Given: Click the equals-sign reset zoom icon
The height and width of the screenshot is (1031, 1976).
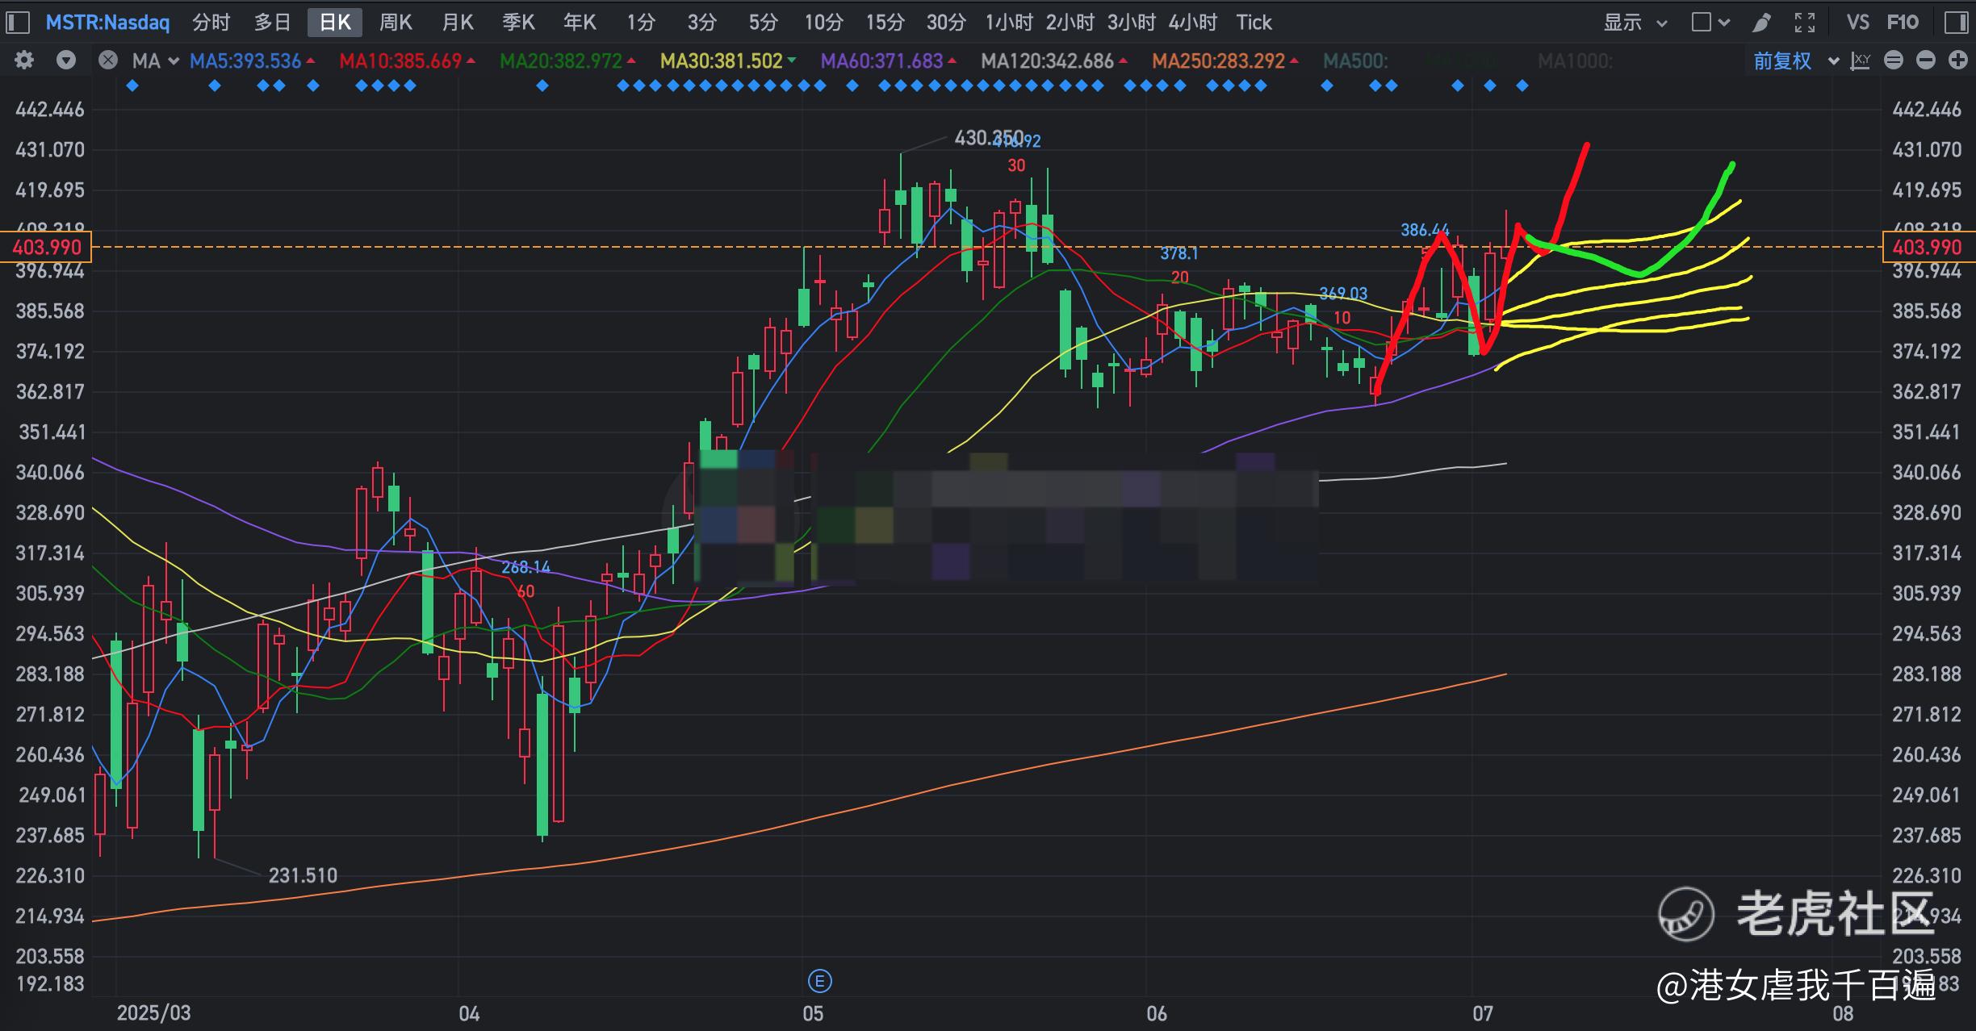Looking at the screenshot, I should 1894,61.
